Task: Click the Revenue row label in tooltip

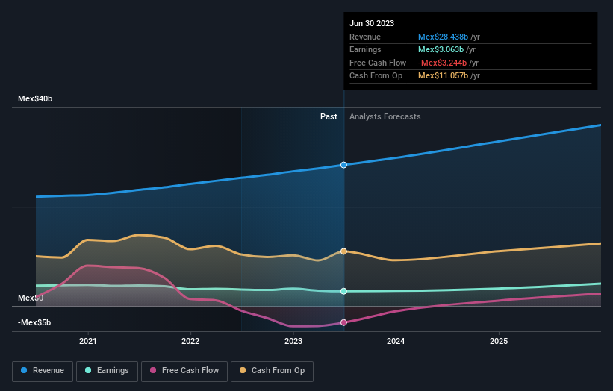Action: 365,37
